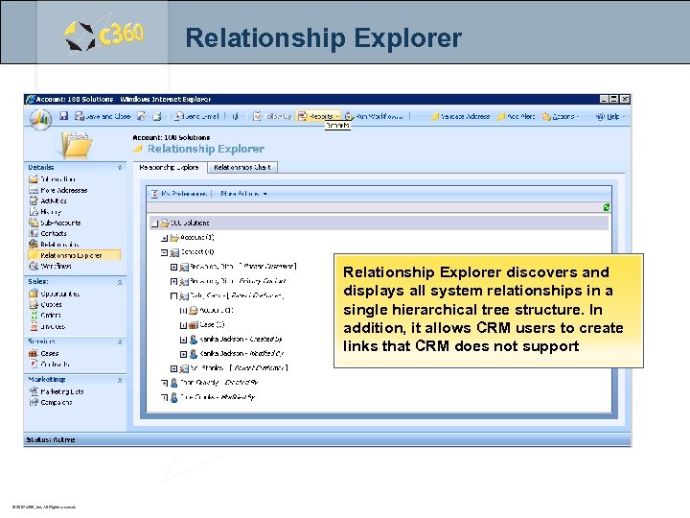Click My Preferences in explorer toolbar
Viewport: 690px width, 518px height.
(178, 194)
